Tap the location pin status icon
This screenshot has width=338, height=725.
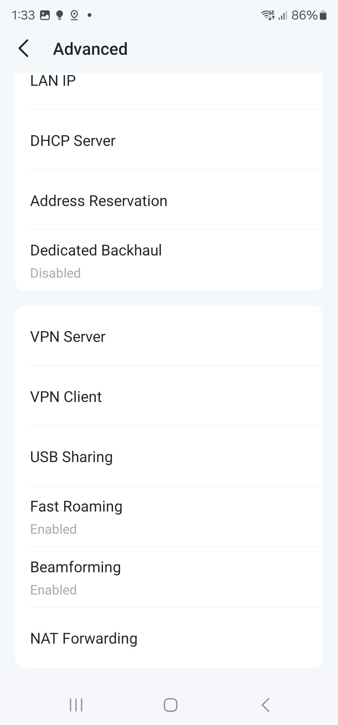(x=74, y=15)
